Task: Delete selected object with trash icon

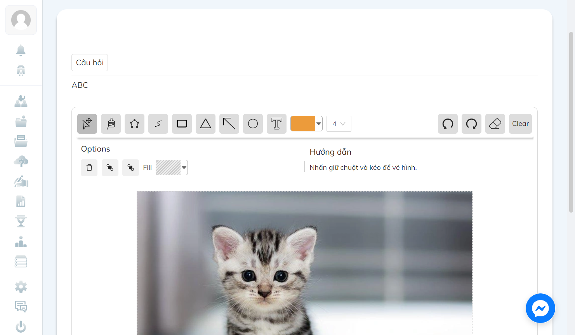Action: 89,167
